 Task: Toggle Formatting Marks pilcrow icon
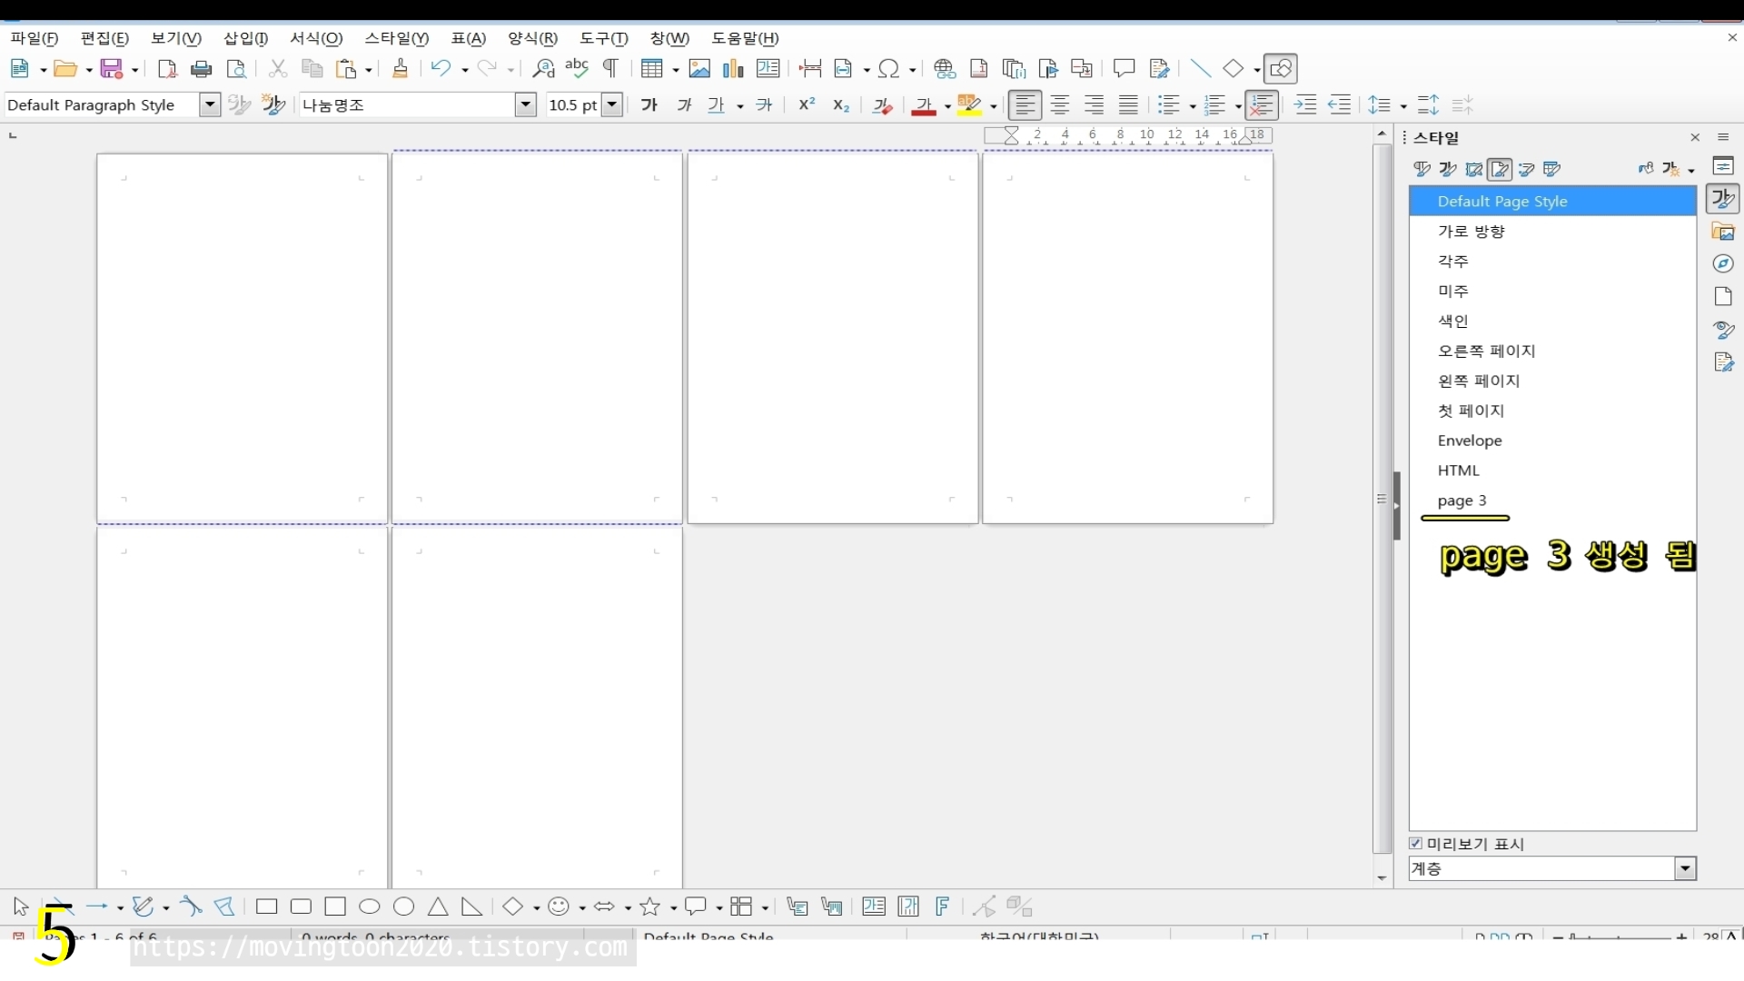(x=611, y=69)
